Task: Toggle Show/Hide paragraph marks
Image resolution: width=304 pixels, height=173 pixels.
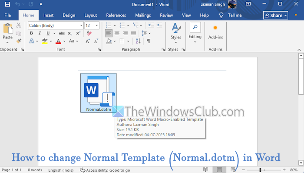Action: pos(149,41)
